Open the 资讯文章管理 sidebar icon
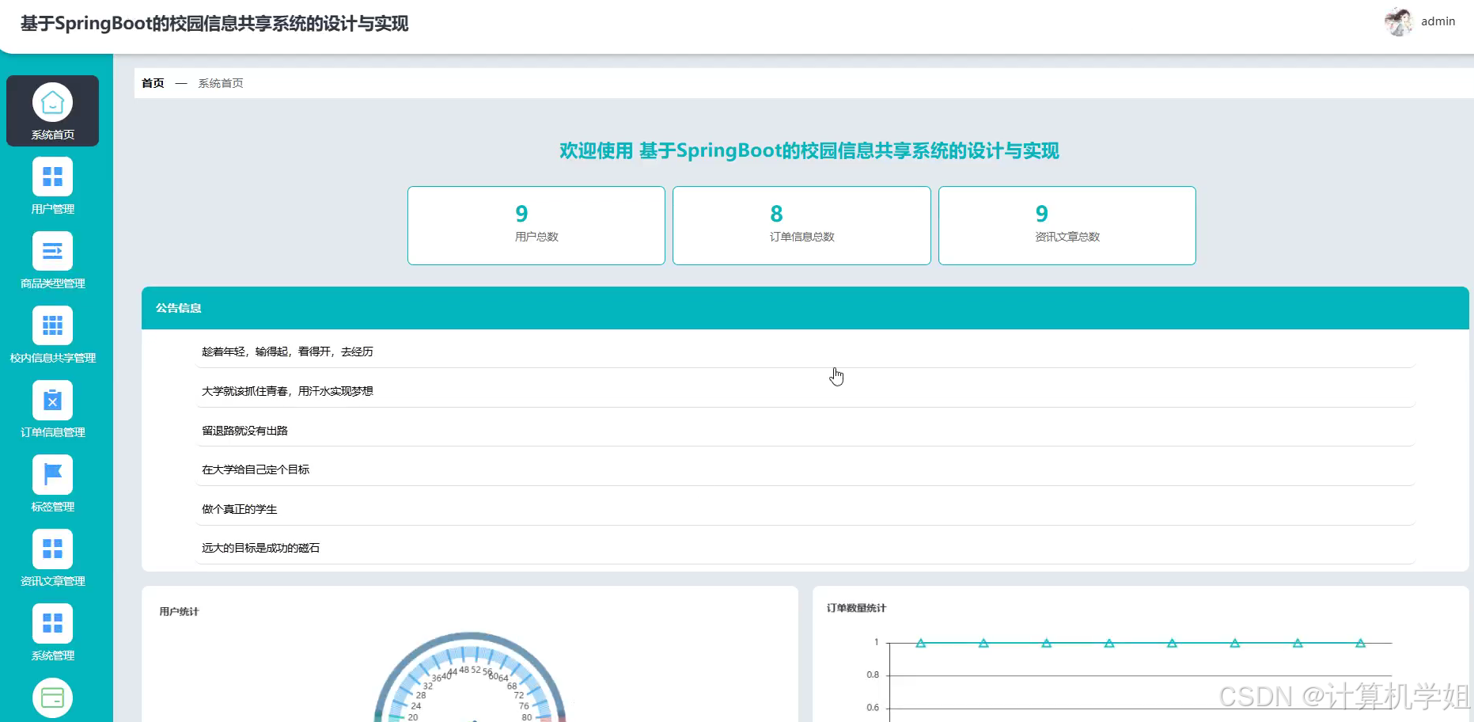This screenshot has height=722, width=1474. [x=52, y=549]
